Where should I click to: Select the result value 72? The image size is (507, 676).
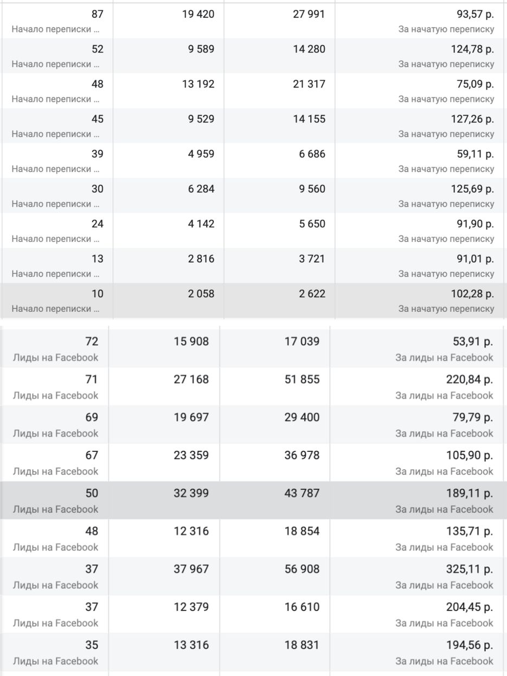click(92, 341)
